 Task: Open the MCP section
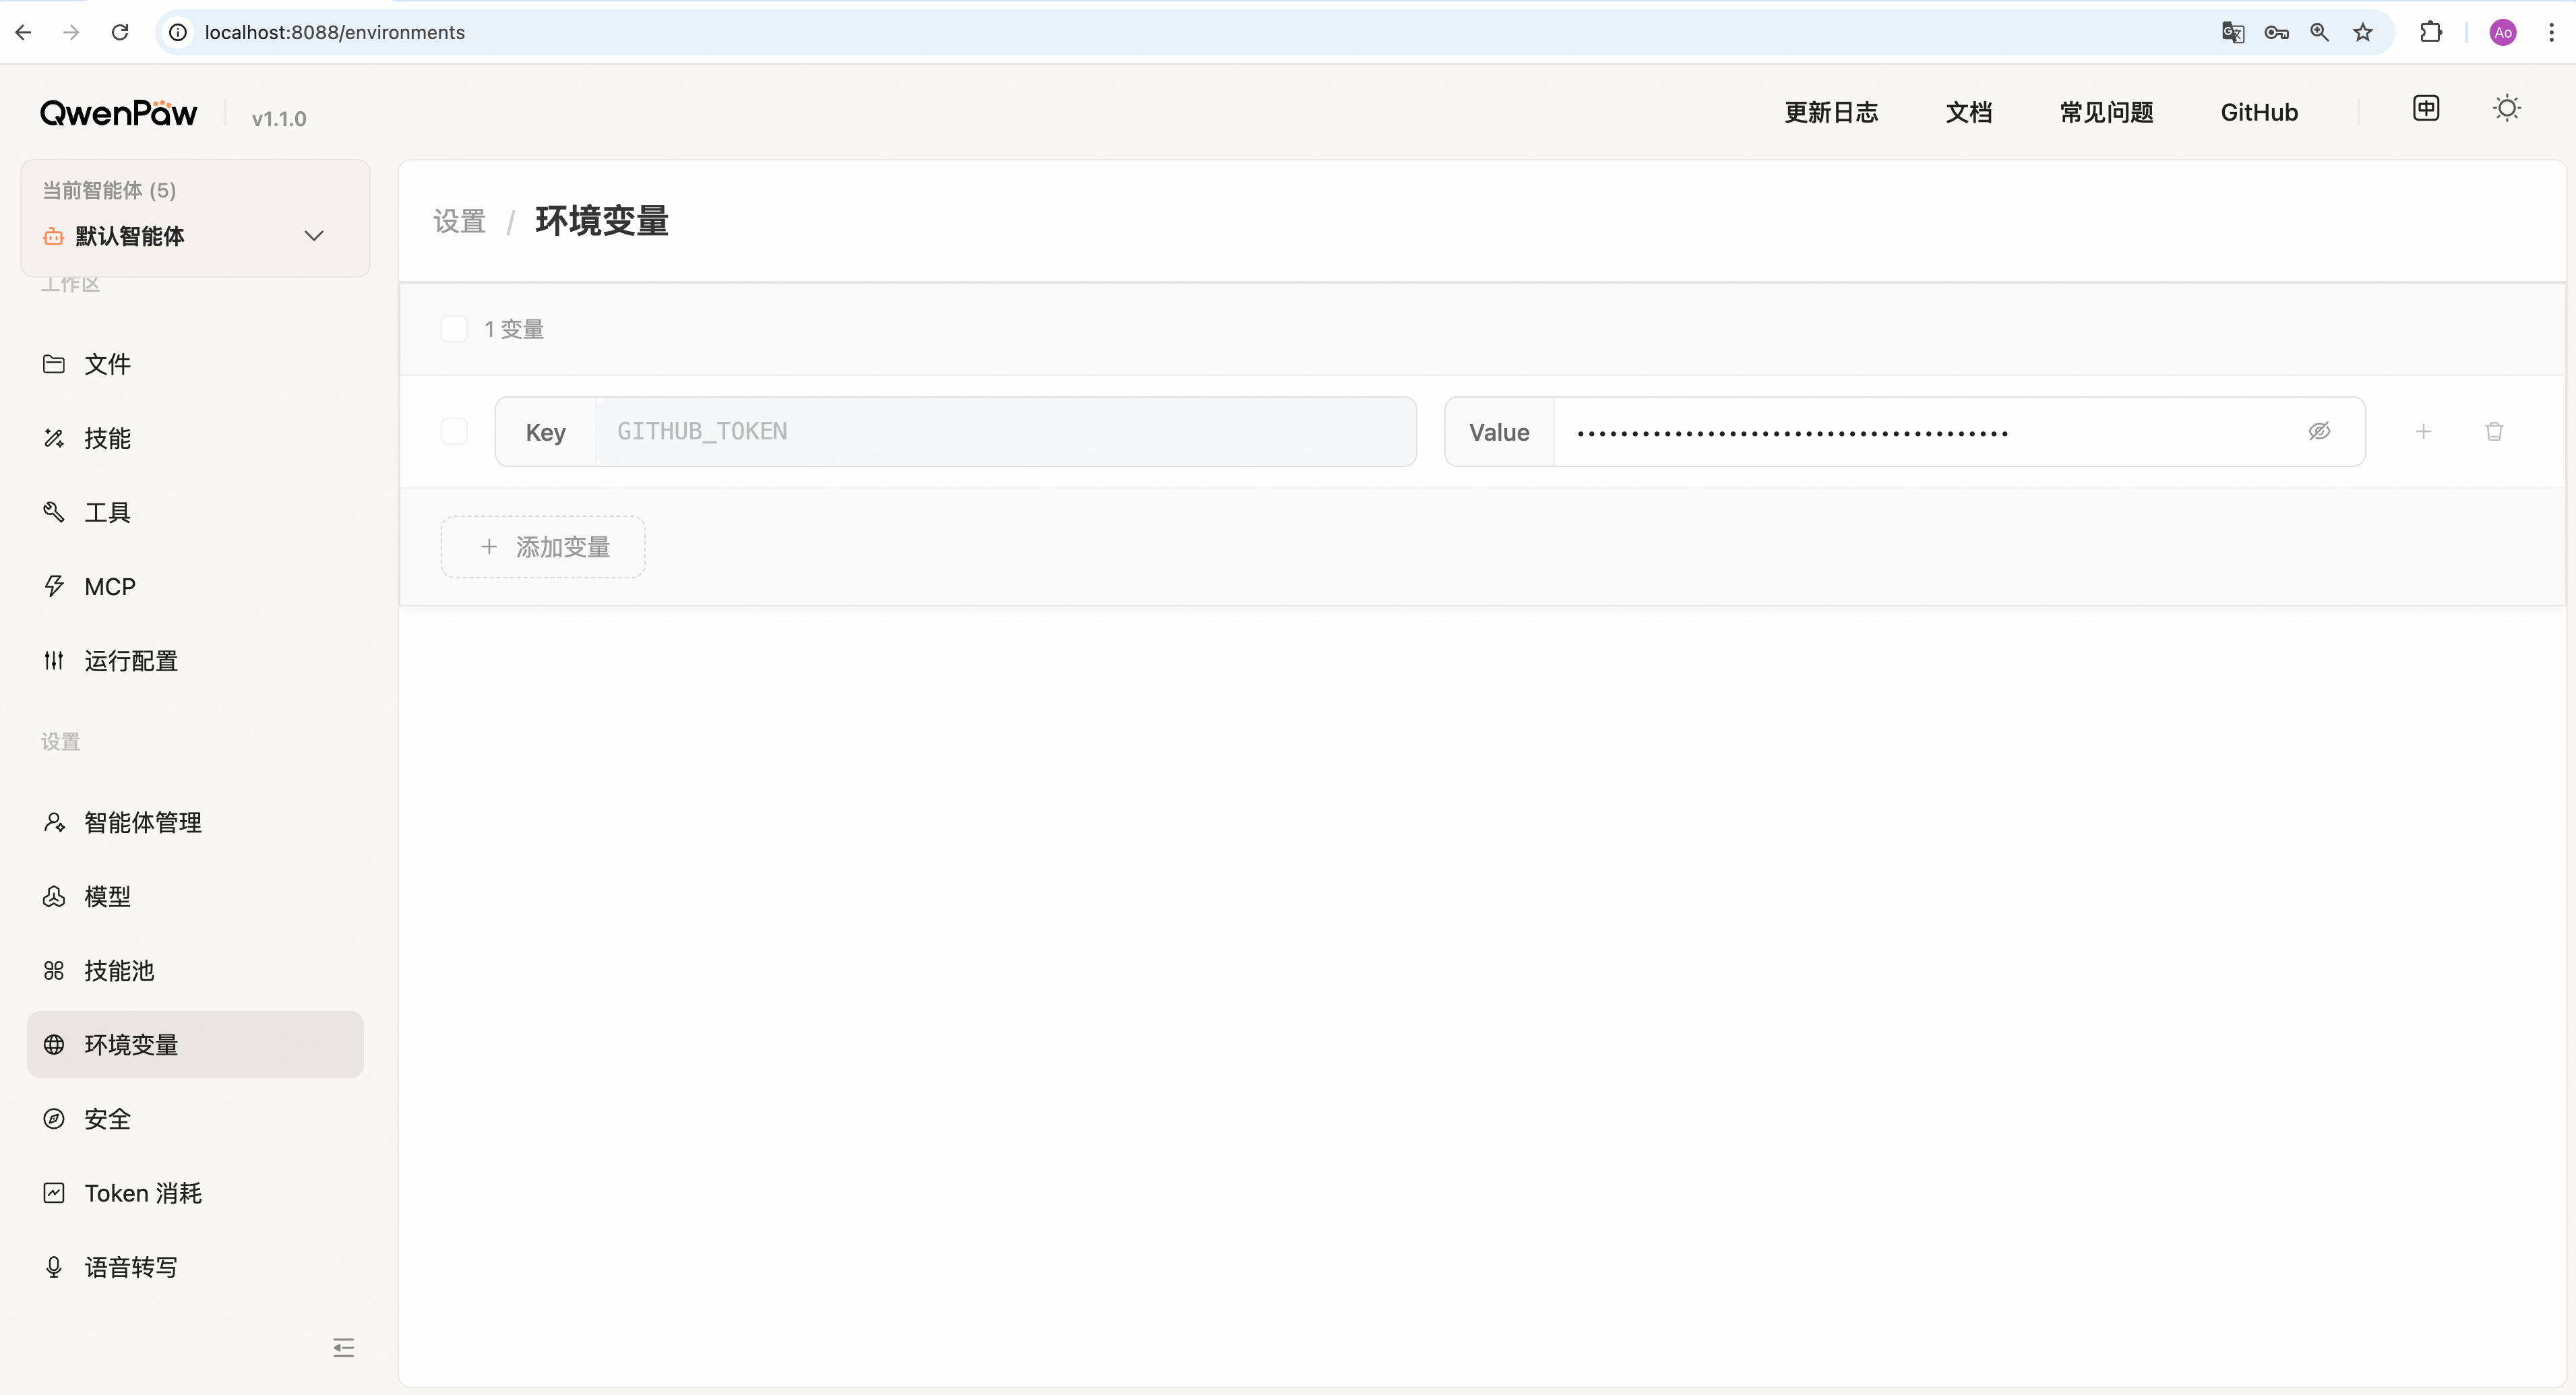195,586
